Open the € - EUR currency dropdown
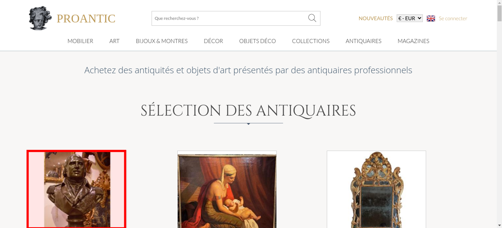The image size is (502, 228). pyautogui.click(x=410, y=18)
